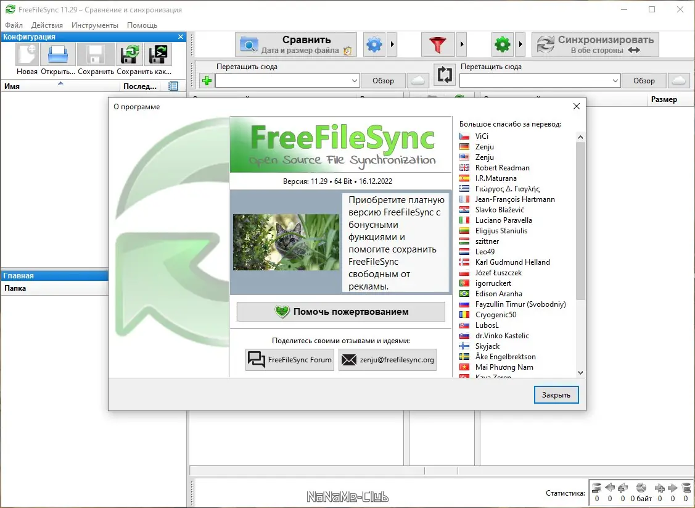Open the Файл menu
The height and width of the screenshot is (508, 695).
(14, 25)
